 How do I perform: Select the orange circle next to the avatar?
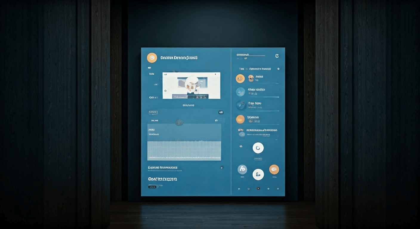(x=240, y=78)
